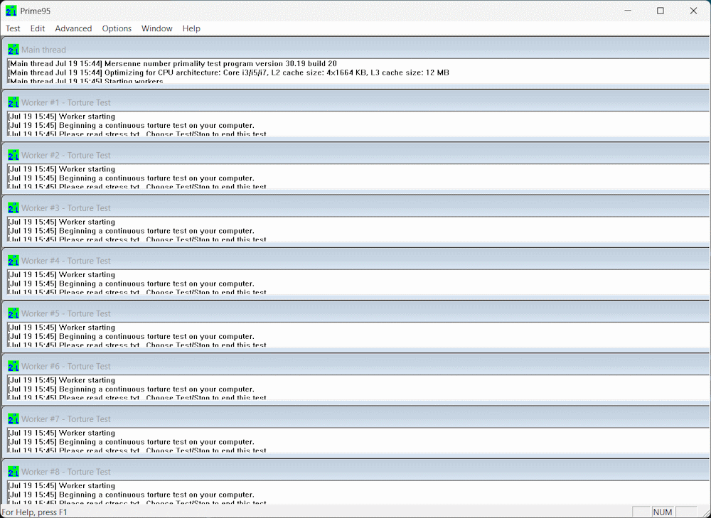711x518 pixels.
Task: Click the NUM indicator in the status bar
Action: pyautogui.click(x=662, y=512)
